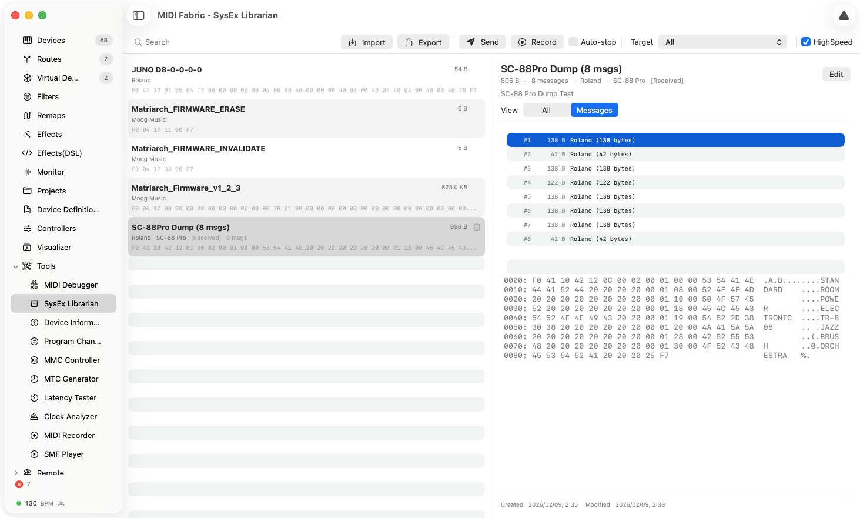Open the Target dropdown set to All
This screenshot has height=518, width=860.
722,42
